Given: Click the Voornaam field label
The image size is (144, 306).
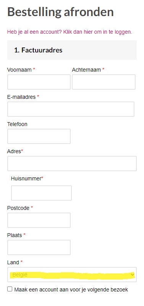Looking at the screenshot, I should coord(19,70).
